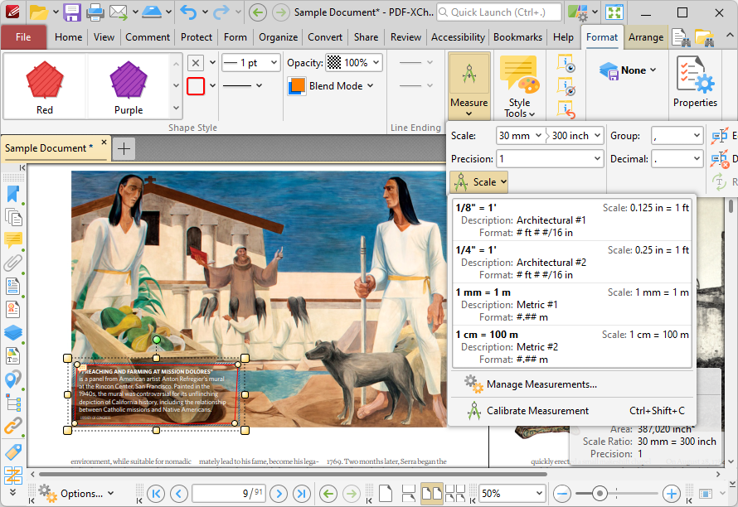Select two pages continuous layout

click(x=454, y=494)
